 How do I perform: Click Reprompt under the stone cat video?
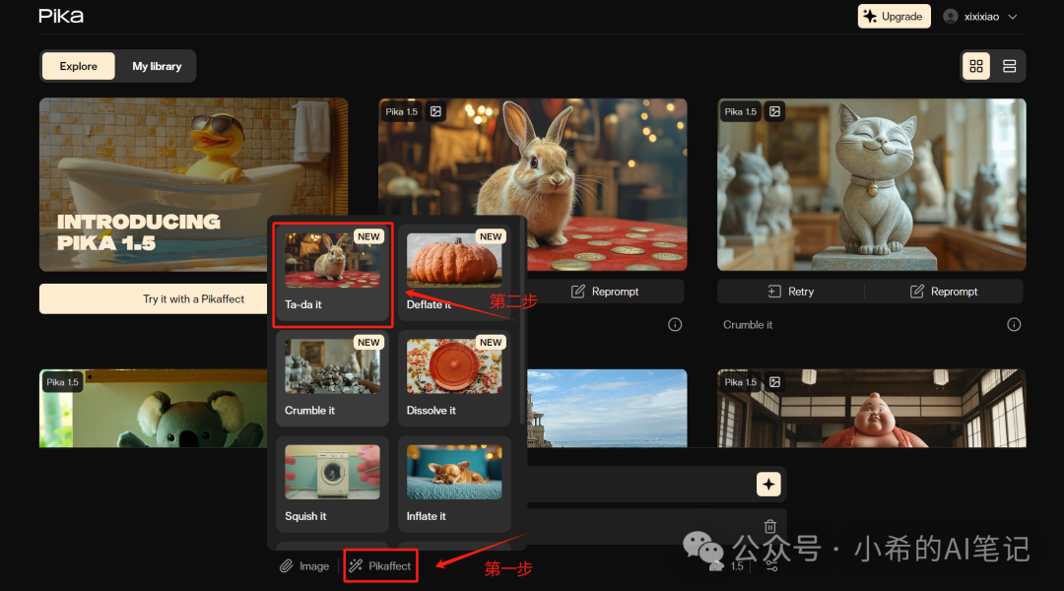pos(944,292)
